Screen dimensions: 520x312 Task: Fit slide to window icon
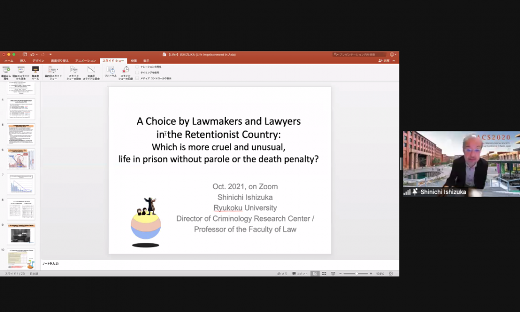(x=391, y=274)
